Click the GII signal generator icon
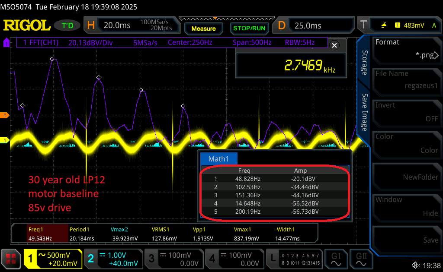 (362, 259)
